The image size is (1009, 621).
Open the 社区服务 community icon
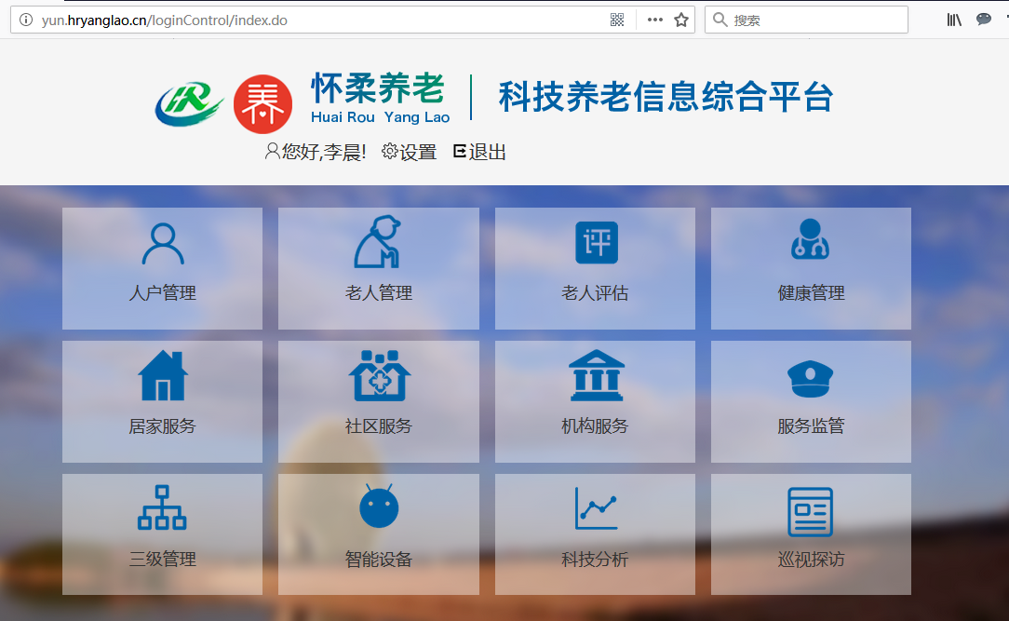[x=379, y=376]
